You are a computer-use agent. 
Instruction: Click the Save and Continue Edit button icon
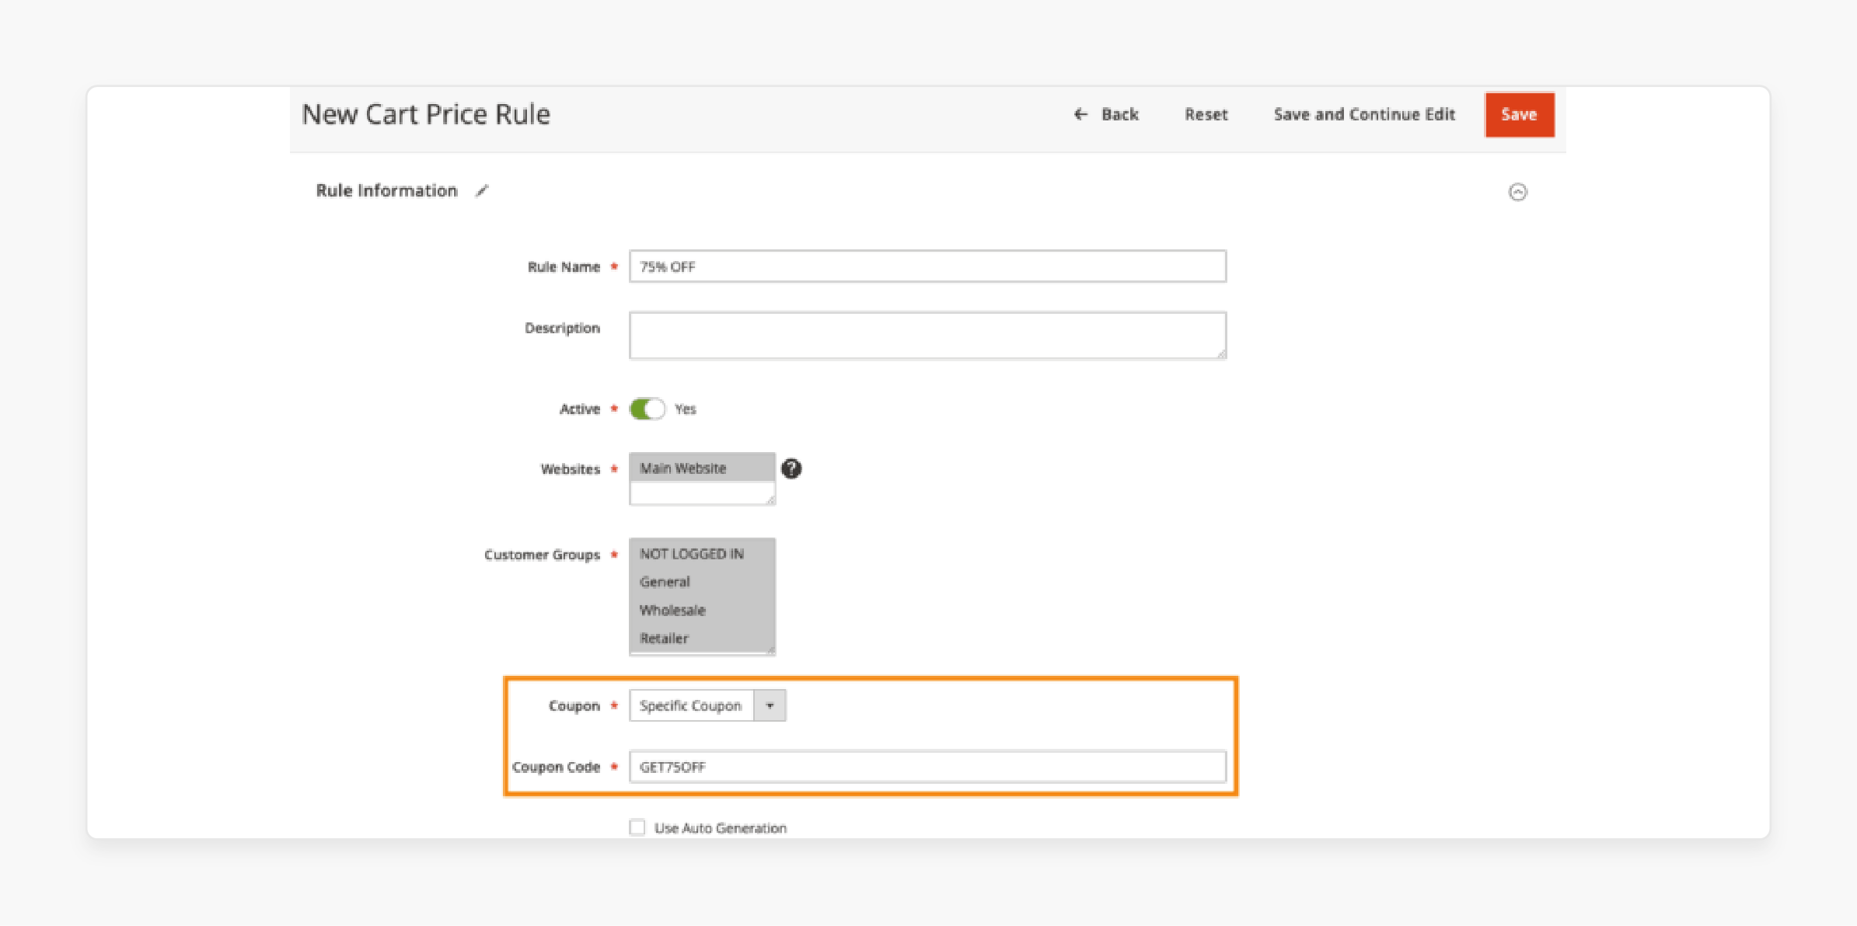tap(1368, 113)
